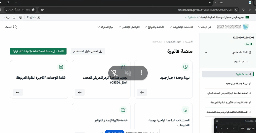Image resolution: width=256 pixels, height=133 pixels.
Task: Switch site language to English
Action: click(x=34, y=17)
